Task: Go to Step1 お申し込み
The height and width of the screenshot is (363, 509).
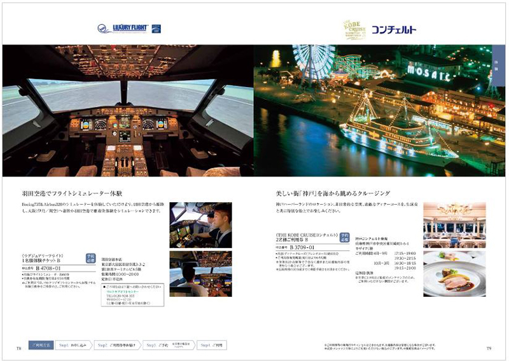Action: point(73,345)
